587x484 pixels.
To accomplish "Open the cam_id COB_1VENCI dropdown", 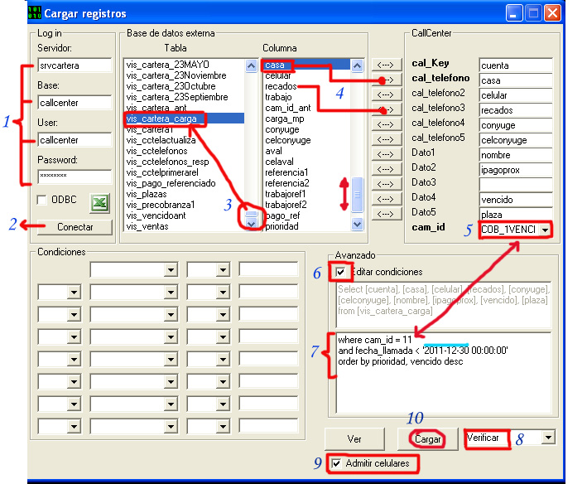I will coord(545,230).
